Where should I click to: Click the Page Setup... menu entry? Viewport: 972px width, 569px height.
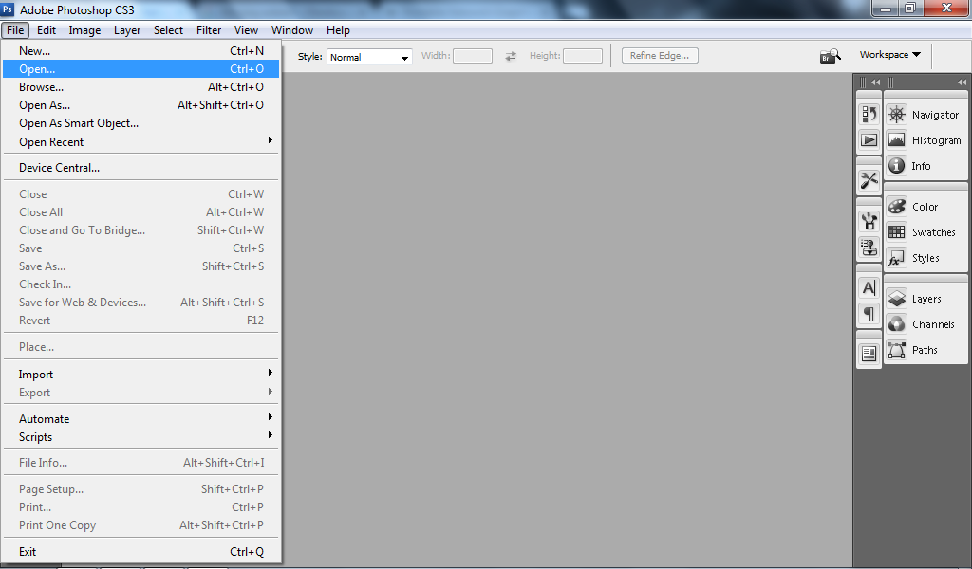pyautogui.click(x=141, y=489)
